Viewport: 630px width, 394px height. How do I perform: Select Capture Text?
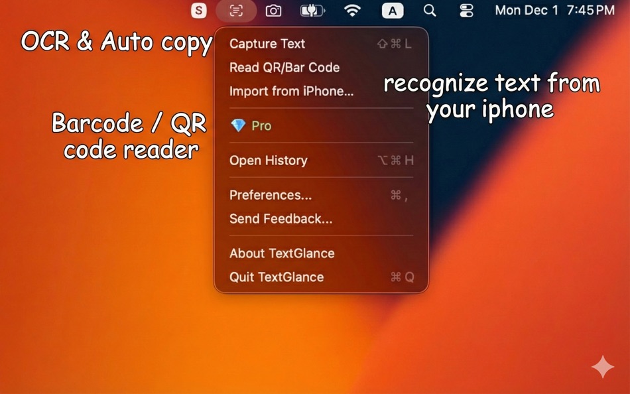click(267, 44)
